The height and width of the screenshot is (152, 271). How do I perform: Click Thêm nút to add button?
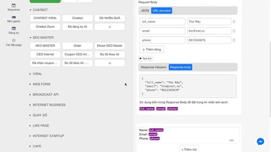click(x=189, y=149)
